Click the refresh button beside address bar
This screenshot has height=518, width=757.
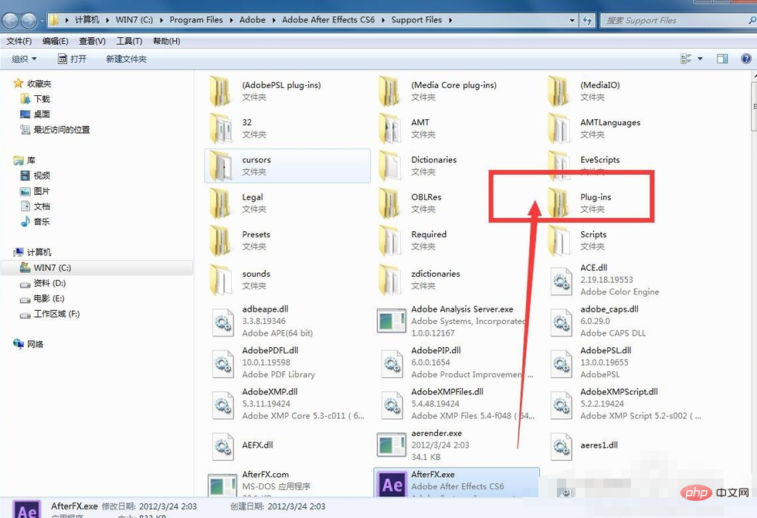coord(587,20)
